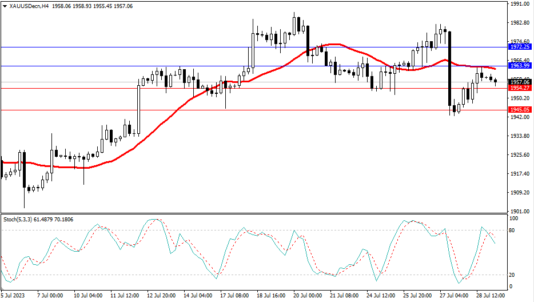Click the 1909.20 label on price axis
Screen dimensions: 534x302
[x=520, y=192]
